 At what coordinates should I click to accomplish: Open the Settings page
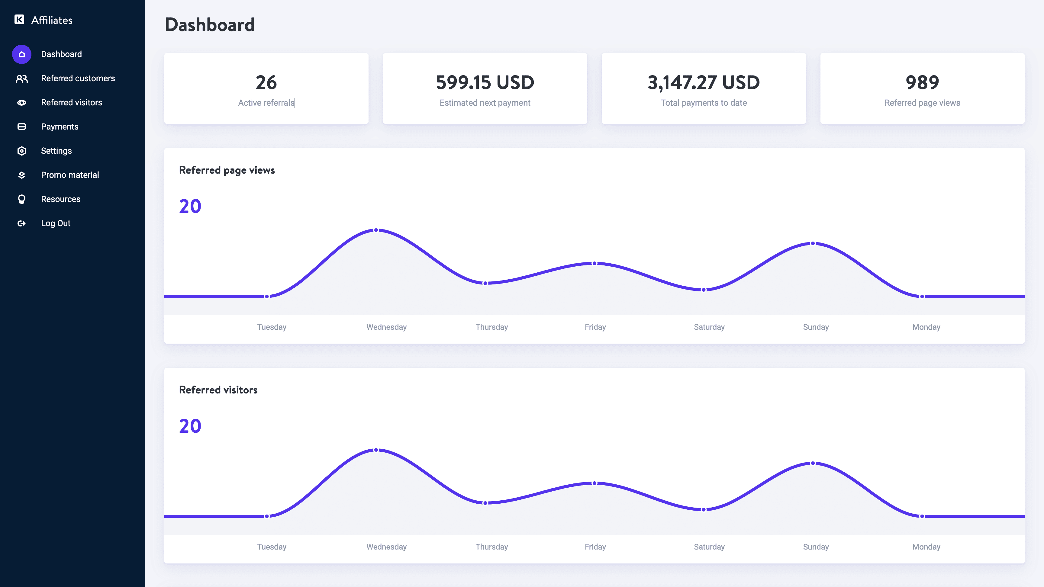click(56, 150)
